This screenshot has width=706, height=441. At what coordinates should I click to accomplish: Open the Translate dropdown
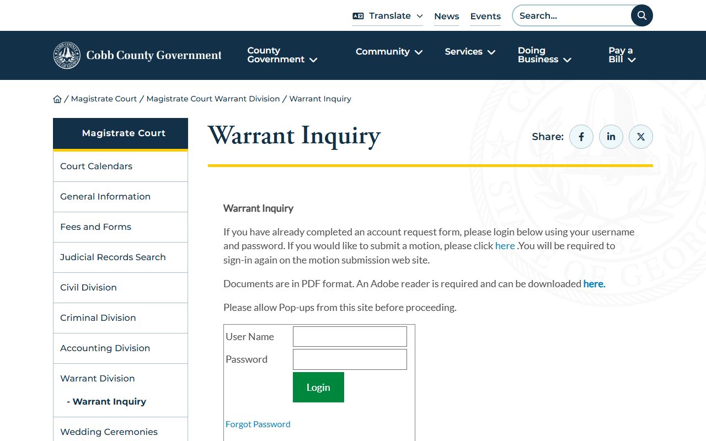pos(388,16)
